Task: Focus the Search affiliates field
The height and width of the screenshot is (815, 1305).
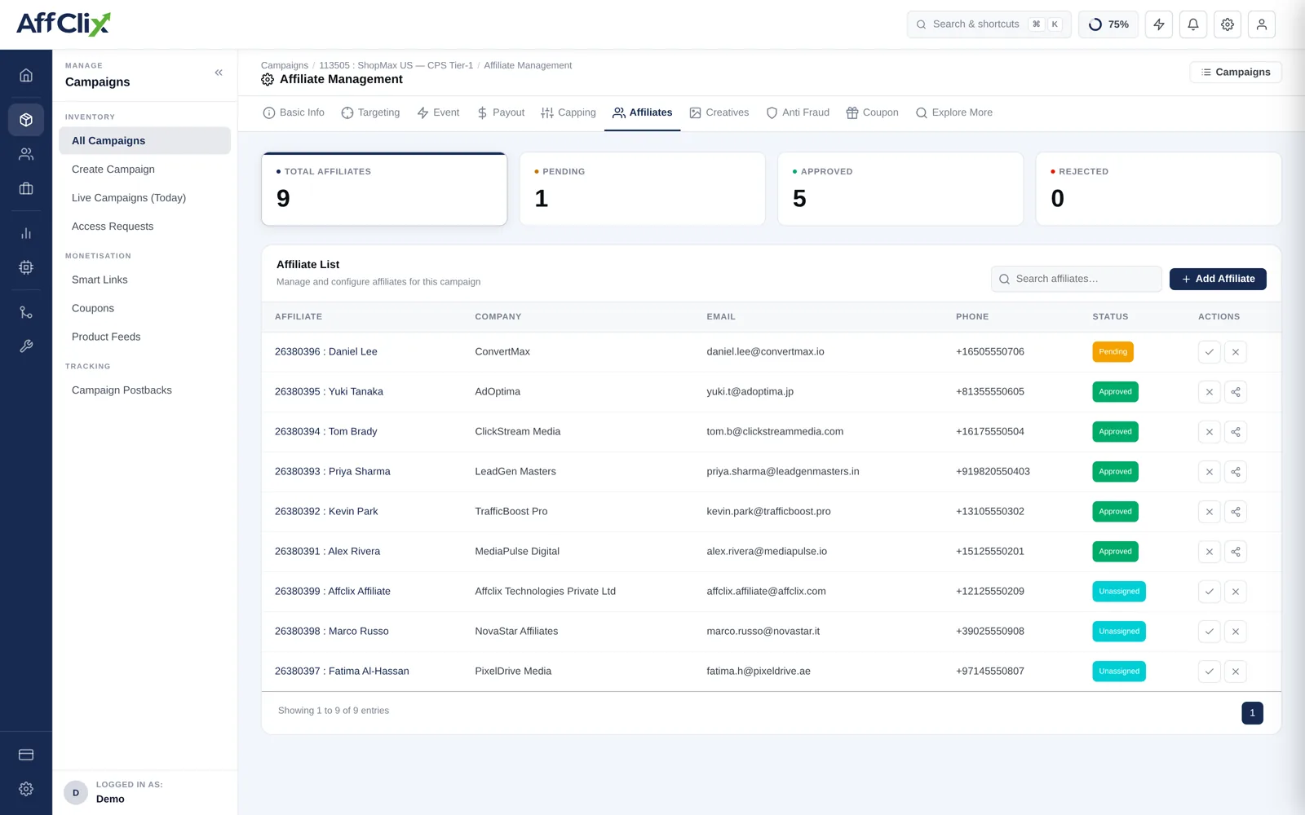Action: (x=1077, y=279)
